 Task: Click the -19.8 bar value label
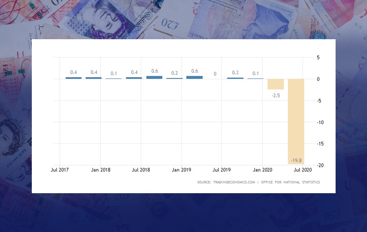[x=296, y=161]
